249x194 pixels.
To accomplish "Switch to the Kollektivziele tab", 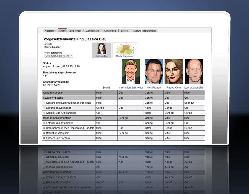I will pyautogui.click(x=110, y=30).
